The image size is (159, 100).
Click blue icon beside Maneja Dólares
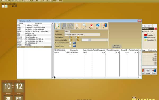pyautogui.click(x=74, y=46)
